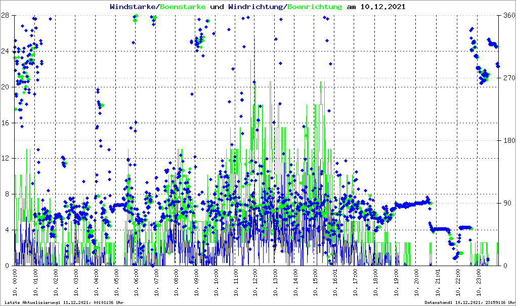Viewport: 516px width, 306px height.
Task: Click the green 'Boenrichtung' title text
Action: pos(315,7)
